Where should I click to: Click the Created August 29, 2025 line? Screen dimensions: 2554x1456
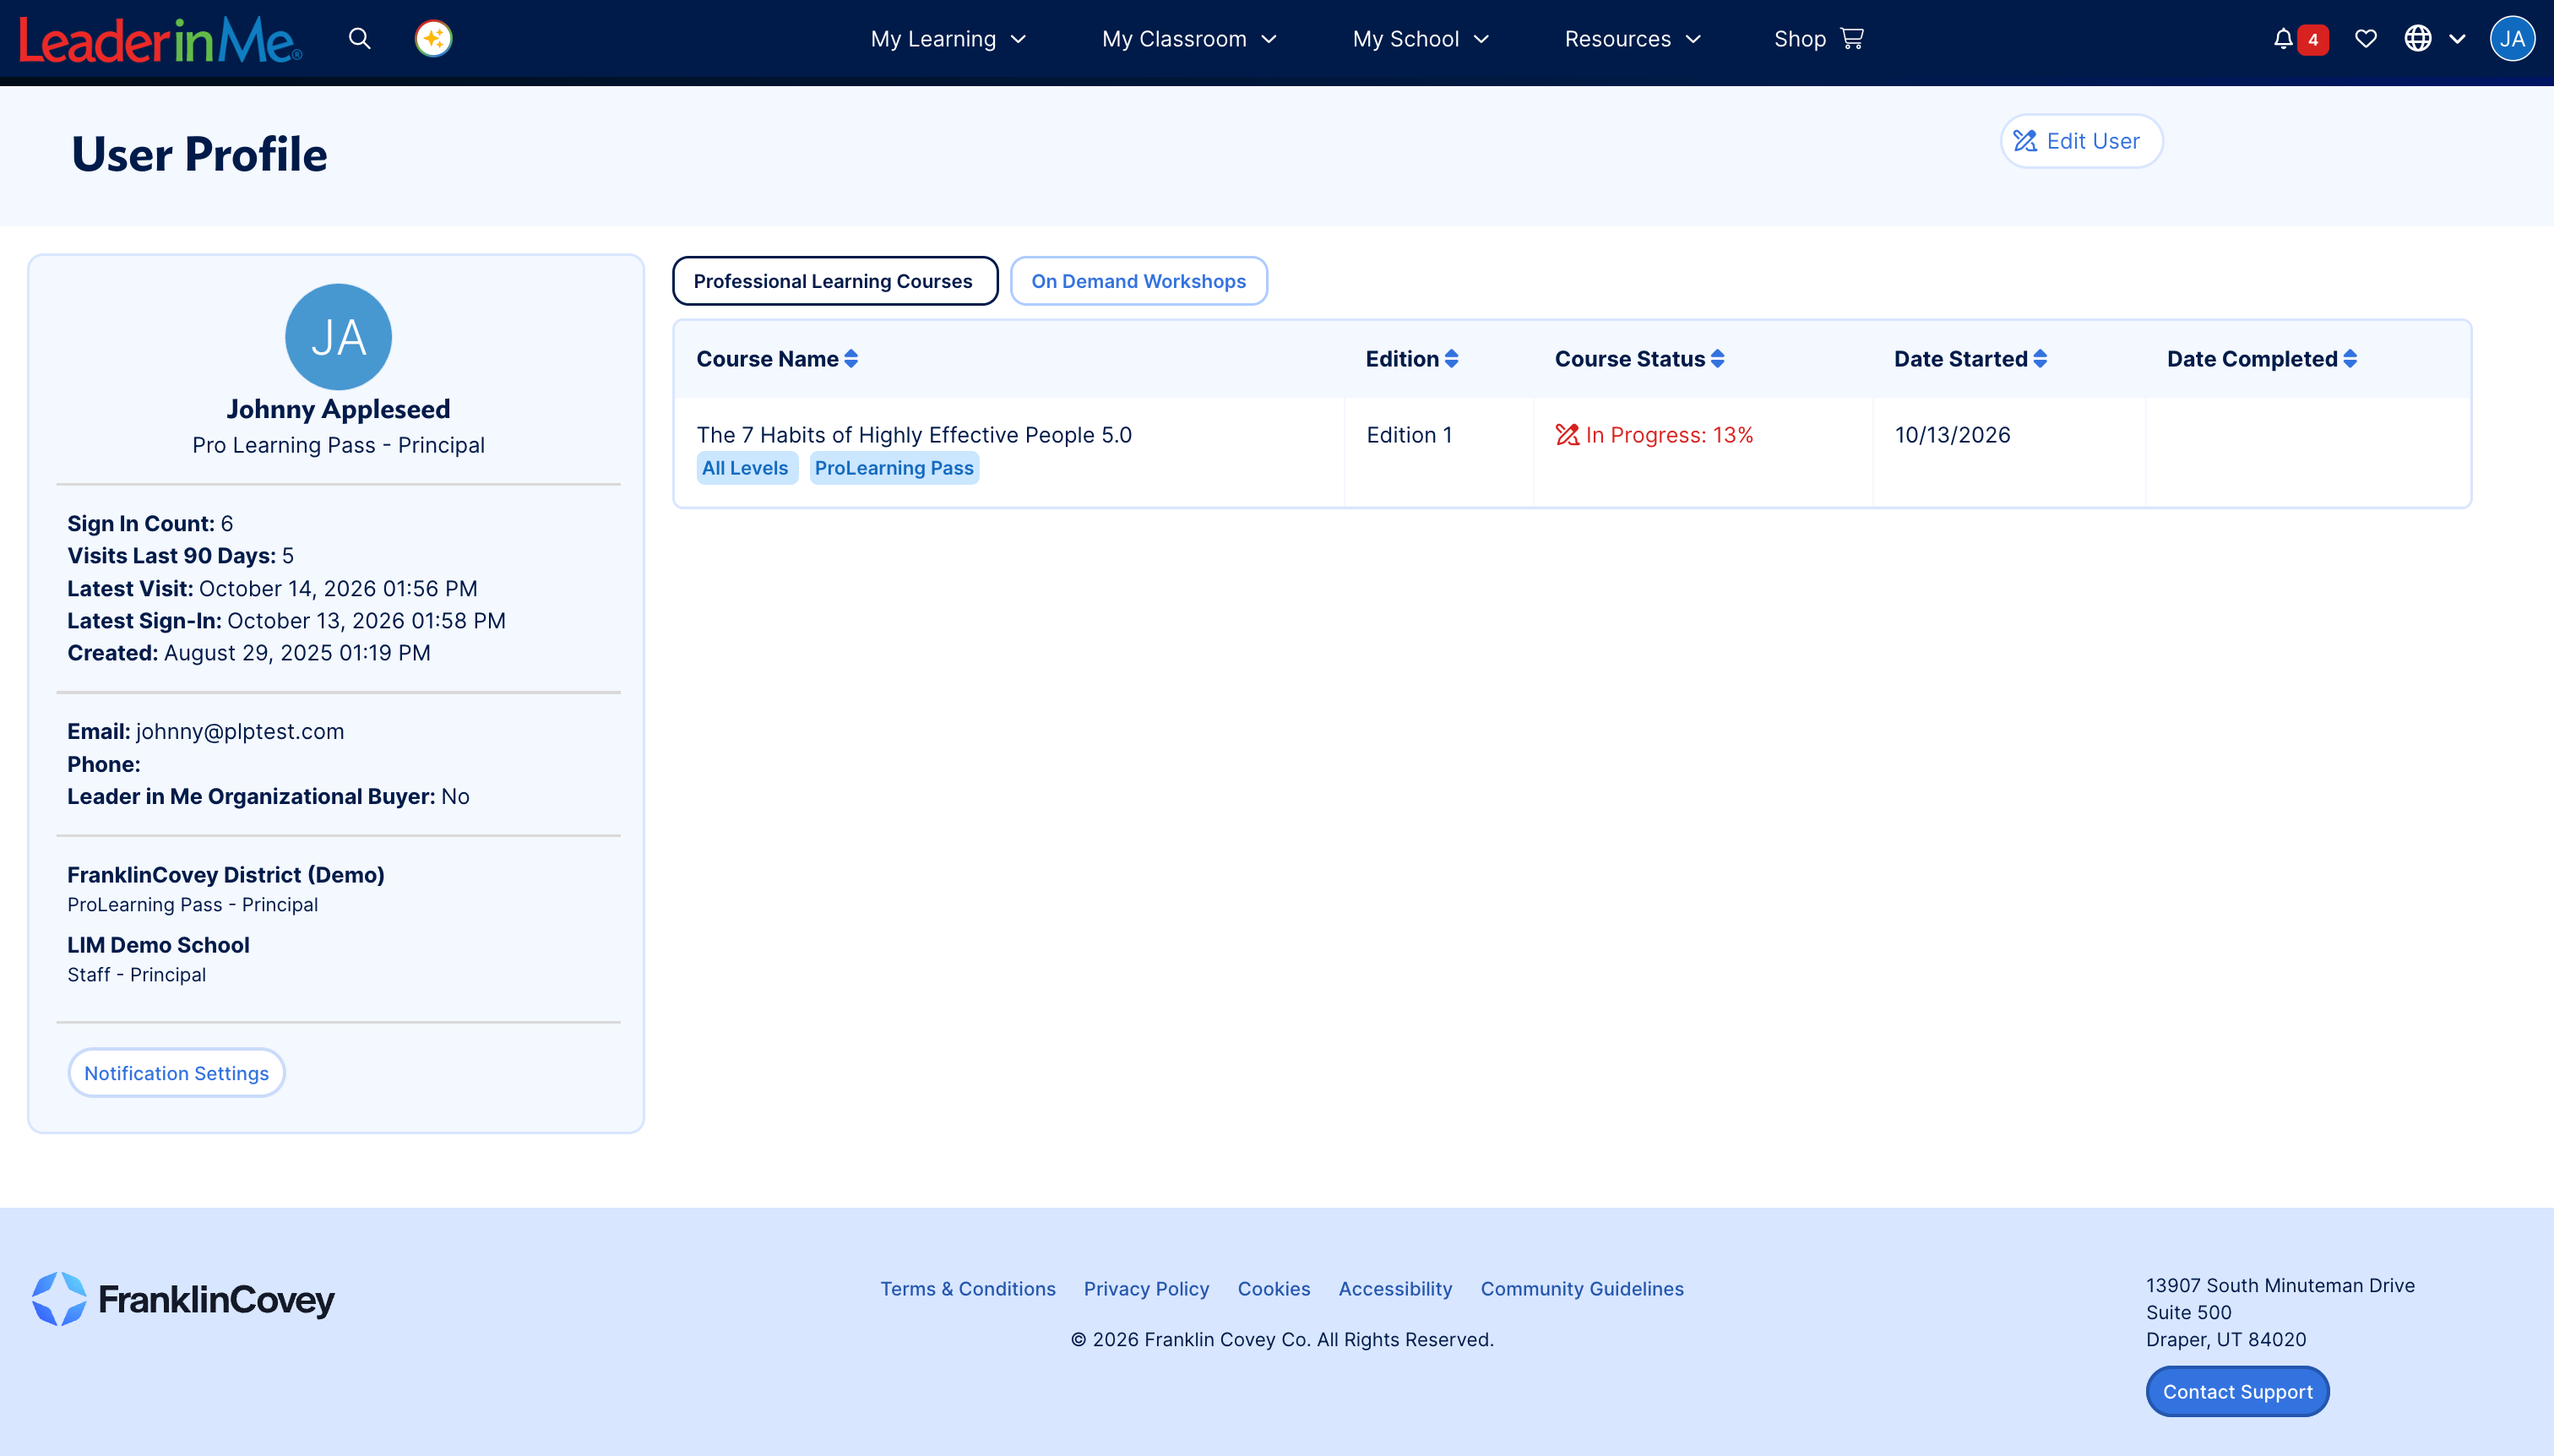point(249,653)
